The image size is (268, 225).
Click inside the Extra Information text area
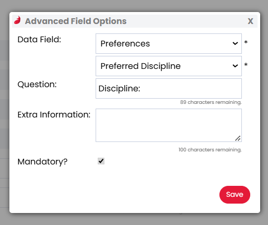pos(169,125)
